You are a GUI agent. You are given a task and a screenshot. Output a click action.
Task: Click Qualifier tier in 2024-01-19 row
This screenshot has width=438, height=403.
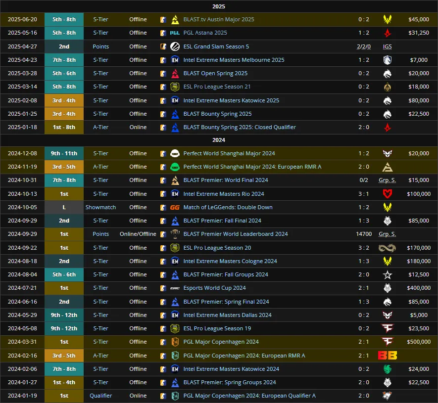pyautogui.click(x=100, y=396)
